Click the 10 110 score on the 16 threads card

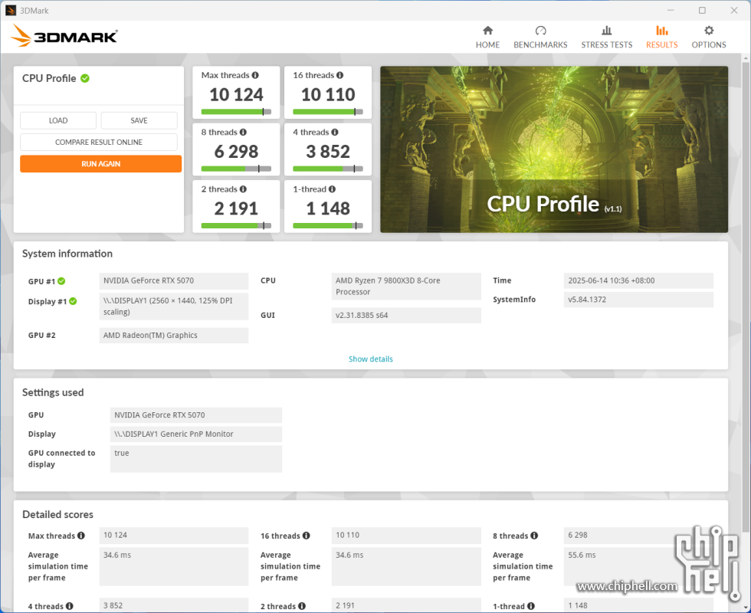click(328, 95)
